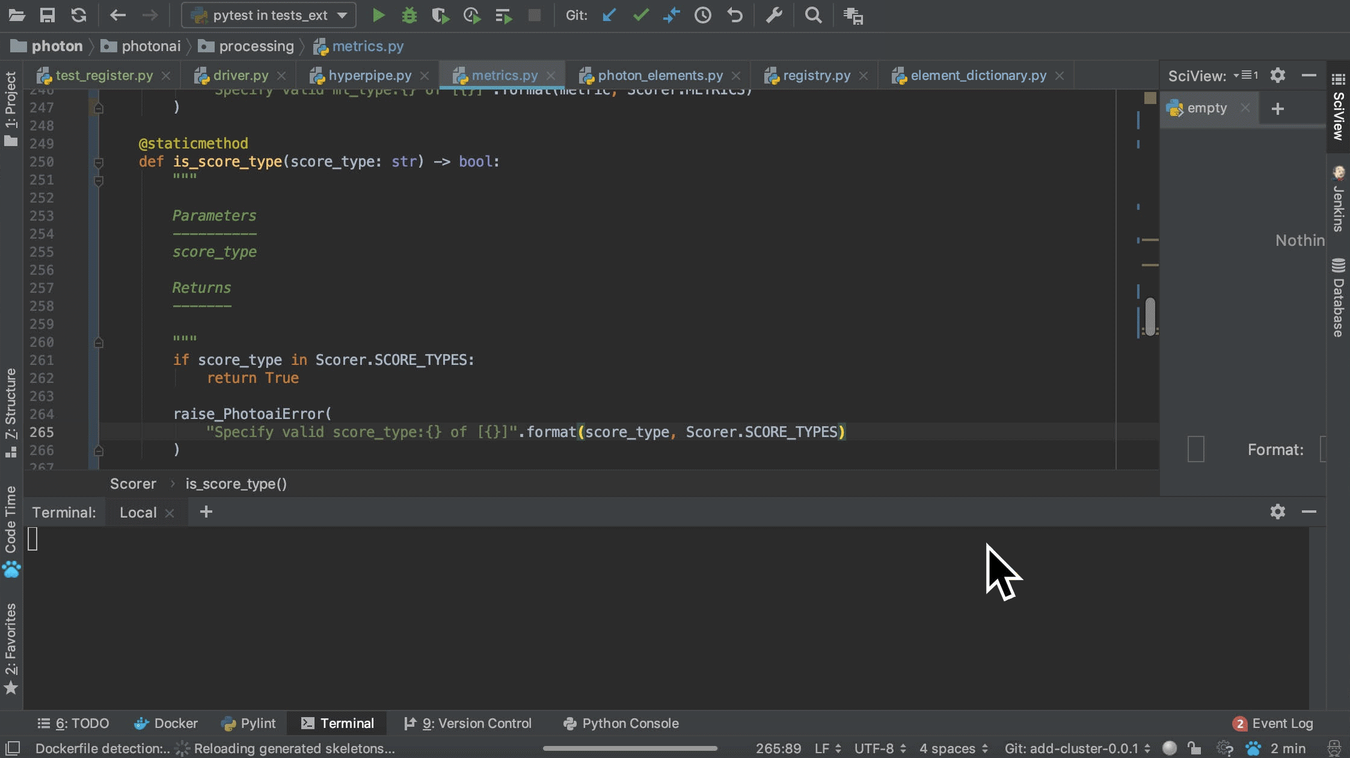Collapse the is_score_type method fold marker on line 250
1350x758 pixels.
point(99,162)
